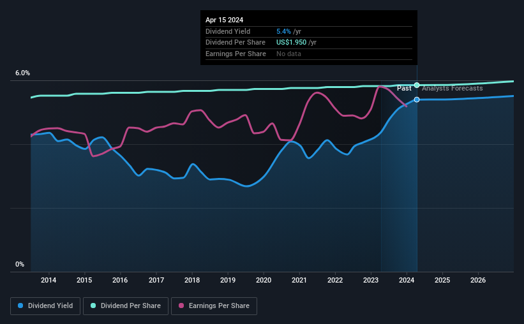
Task: Click the teal Dividend Per Share legend dot
Action: click(93, 306)
